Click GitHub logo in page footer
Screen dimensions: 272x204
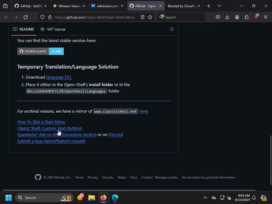click(38, 177)
